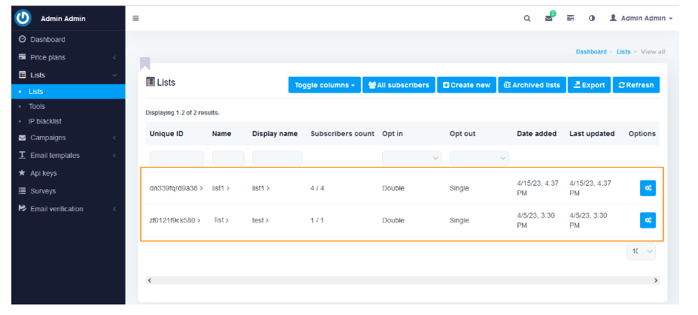698x315 pixels.
Task: Open options gear for list zf0121f9ck580
Action: click(648, 220)
